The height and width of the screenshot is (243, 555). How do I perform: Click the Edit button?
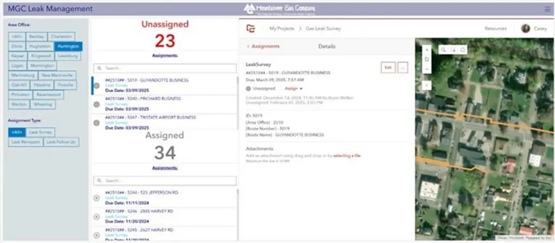pos(388,68)
